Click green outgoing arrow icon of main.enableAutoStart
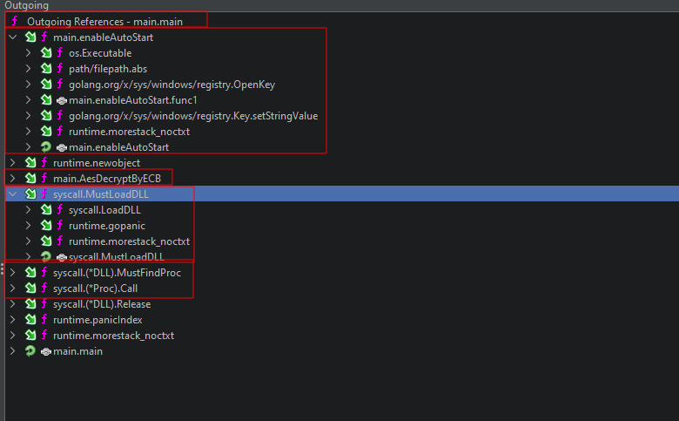679x421 pixels. pyautogui.click(x=30, y=37)
